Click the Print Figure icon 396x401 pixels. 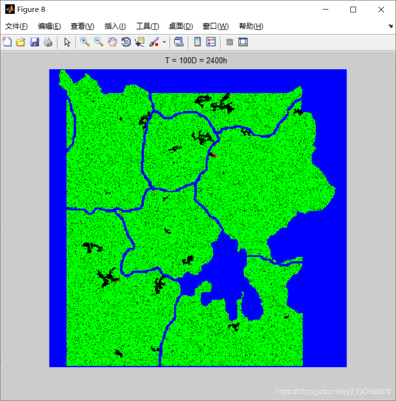tap(48, 42)
